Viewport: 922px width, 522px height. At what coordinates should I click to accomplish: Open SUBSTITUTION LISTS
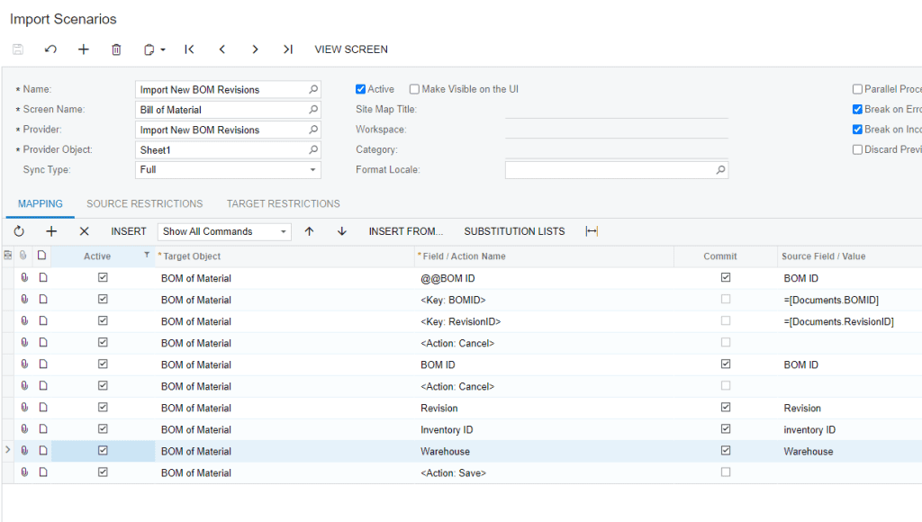tap(514, 231)
